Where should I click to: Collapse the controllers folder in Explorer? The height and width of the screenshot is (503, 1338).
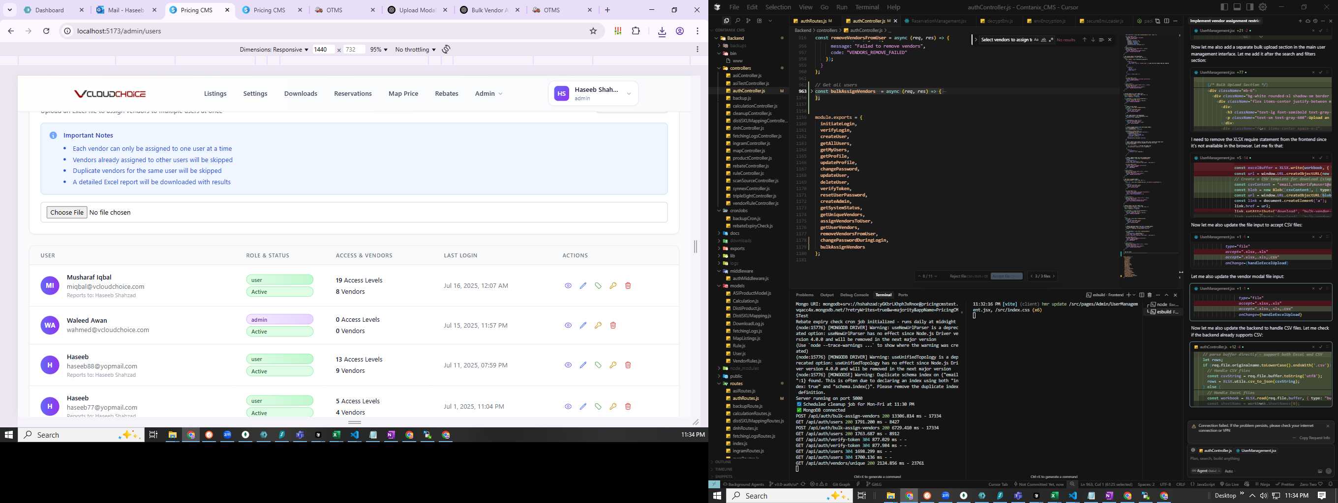point(740,68)
